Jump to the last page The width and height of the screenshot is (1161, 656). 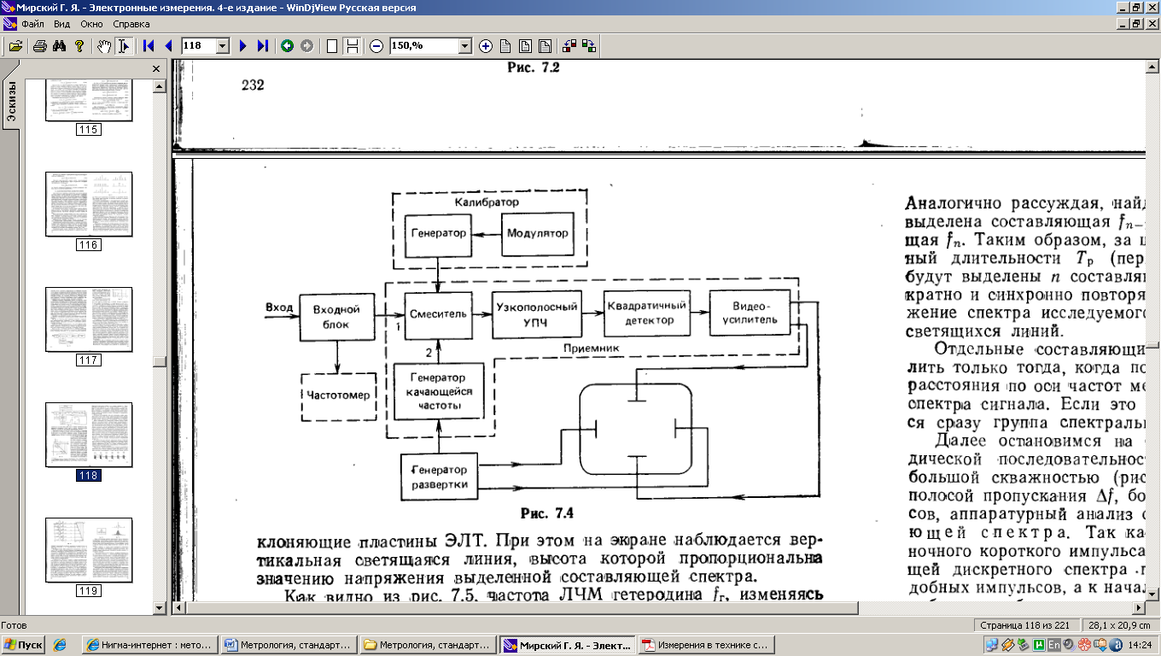tap(263, 46)
